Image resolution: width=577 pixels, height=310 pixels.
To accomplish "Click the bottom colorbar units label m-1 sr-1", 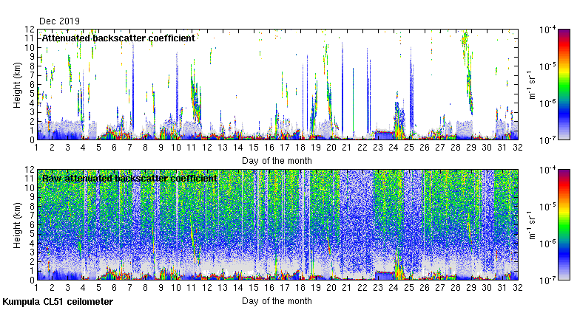I will [532, 225].
